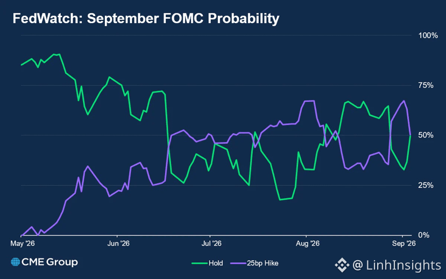The image size is (446, 279).
Task: Click the Sep '26 x-axis label
Action: pos(404,243)
